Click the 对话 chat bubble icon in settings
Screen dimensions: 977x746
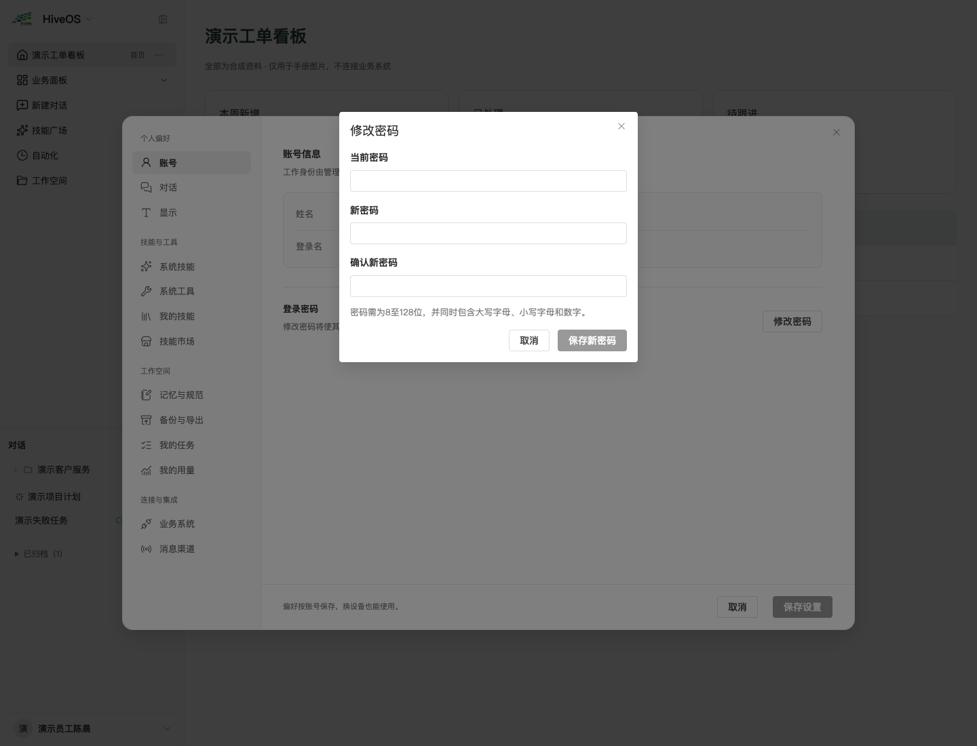click(146, 187)
